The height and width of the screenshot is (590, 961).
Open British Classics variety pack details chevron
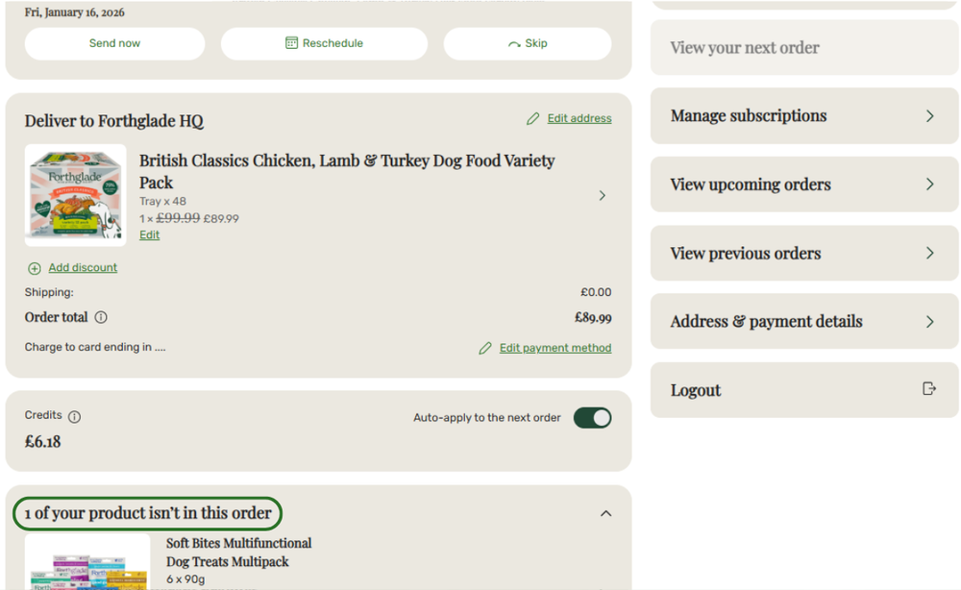point(602,195)
